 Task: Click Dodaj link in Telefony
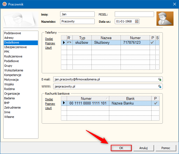pyautogui.click(x=49, y=39)
